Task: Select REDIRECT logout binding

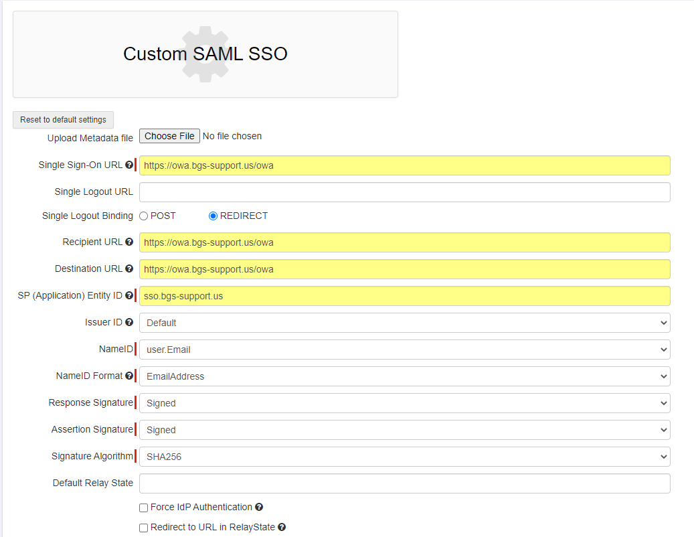Action: [213, 216]
